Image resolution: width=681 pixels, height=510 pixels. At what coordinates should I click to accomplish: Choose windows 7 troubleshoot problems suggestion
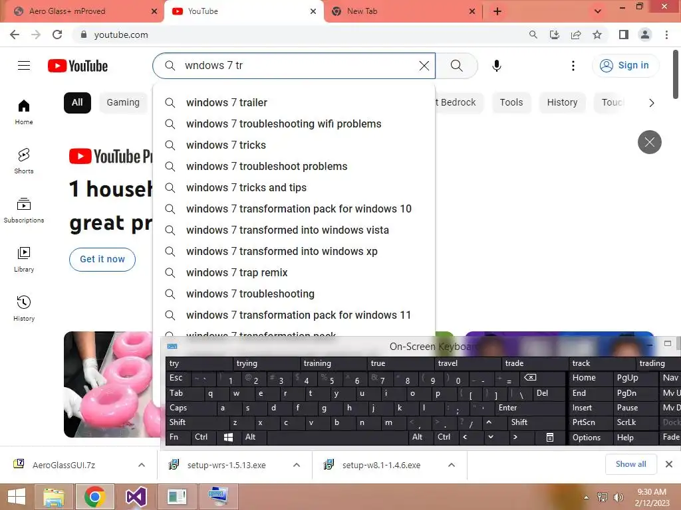pos(294,167)
